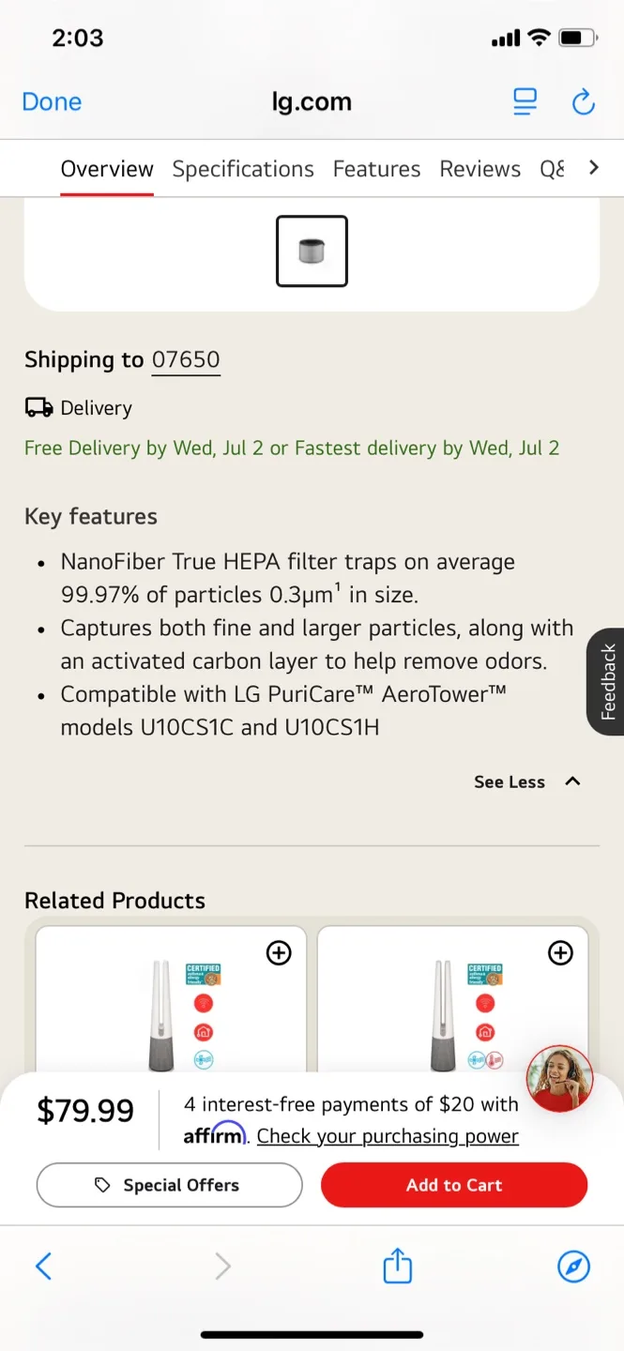Tap Done to exit the browser
The width and height of the screenshot is (624, 1351).
click(x=52, y=101)
